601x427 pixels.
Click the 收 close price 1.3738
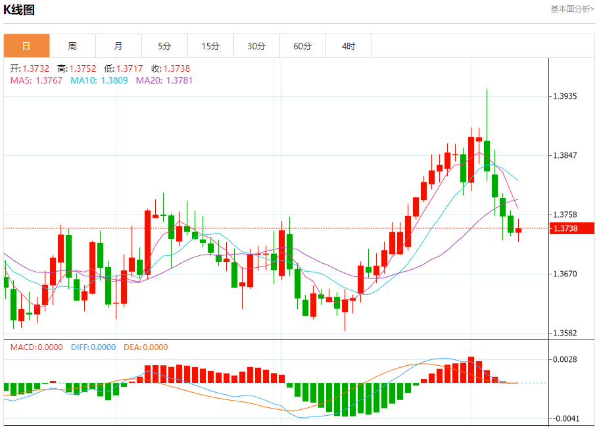click(x=170, y=68)
